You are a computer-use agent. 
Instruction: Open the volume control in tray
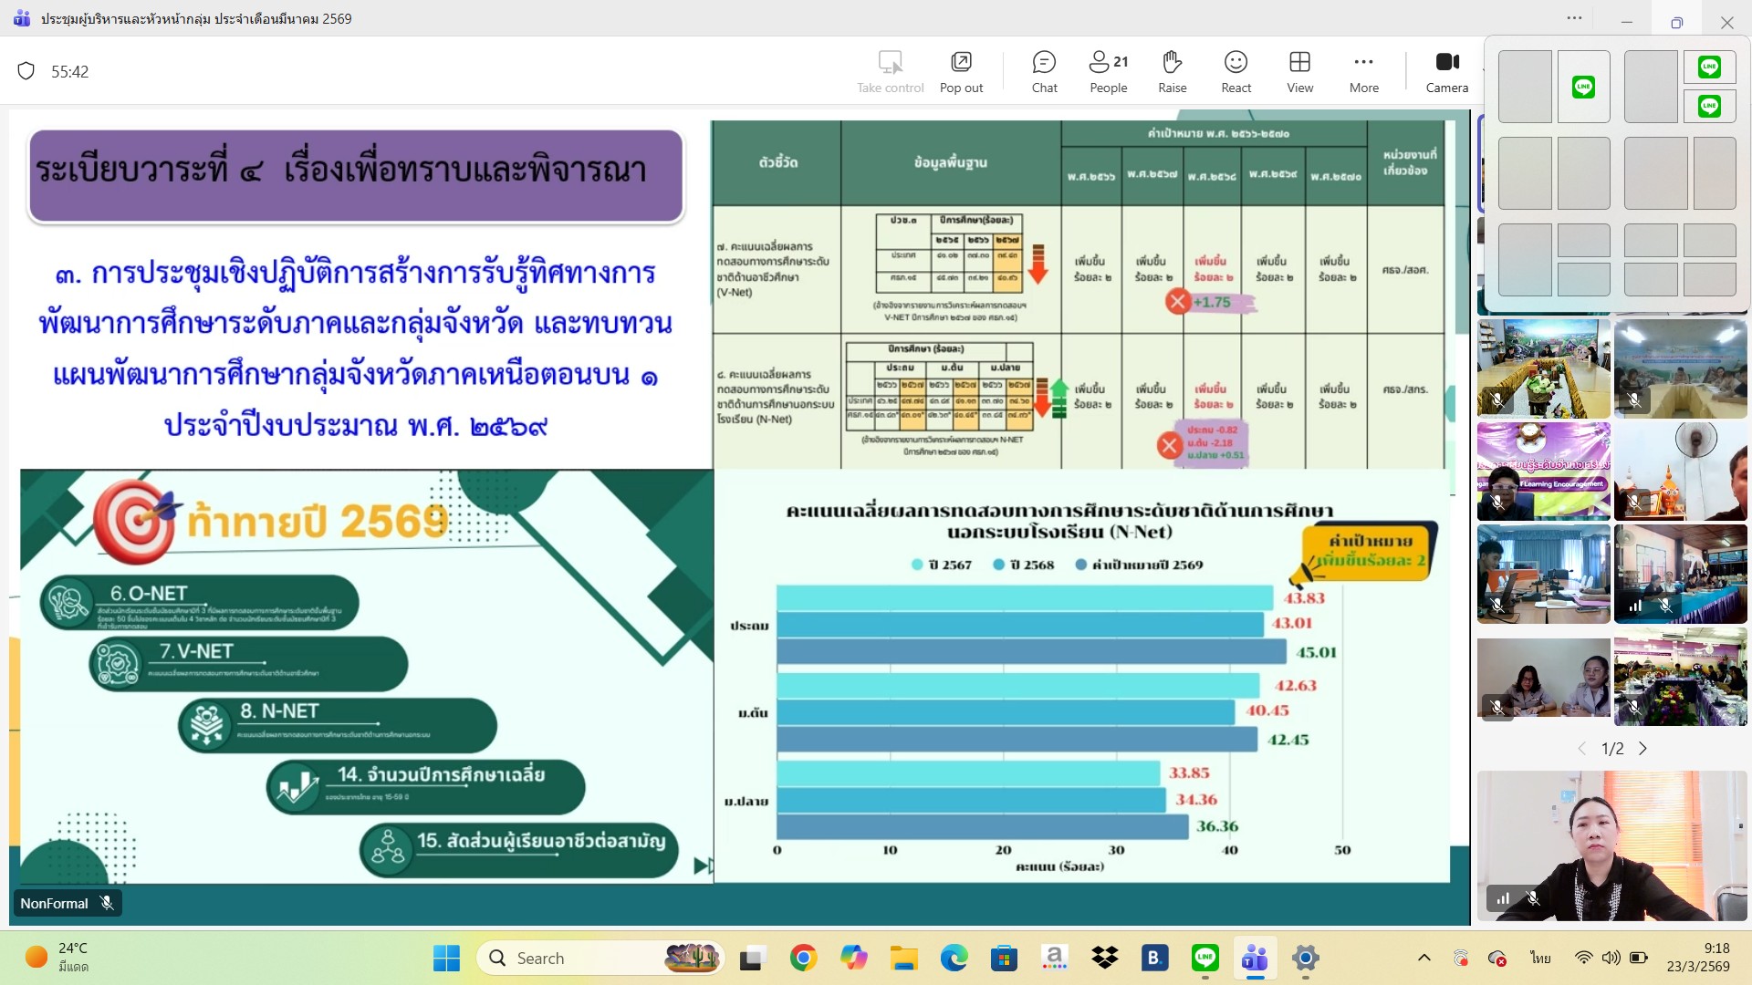1611,958
